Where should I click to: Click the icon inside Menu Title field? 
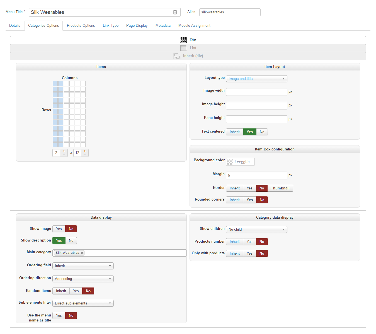[x=175, y=12]
